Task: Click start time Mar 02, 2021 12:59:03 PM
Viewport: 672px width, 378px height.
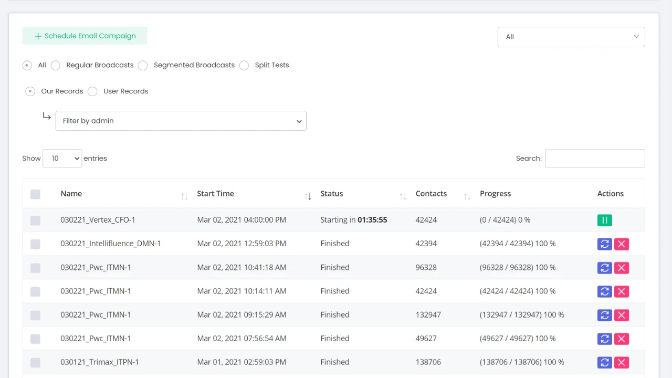Action: (x=241, y=244)
